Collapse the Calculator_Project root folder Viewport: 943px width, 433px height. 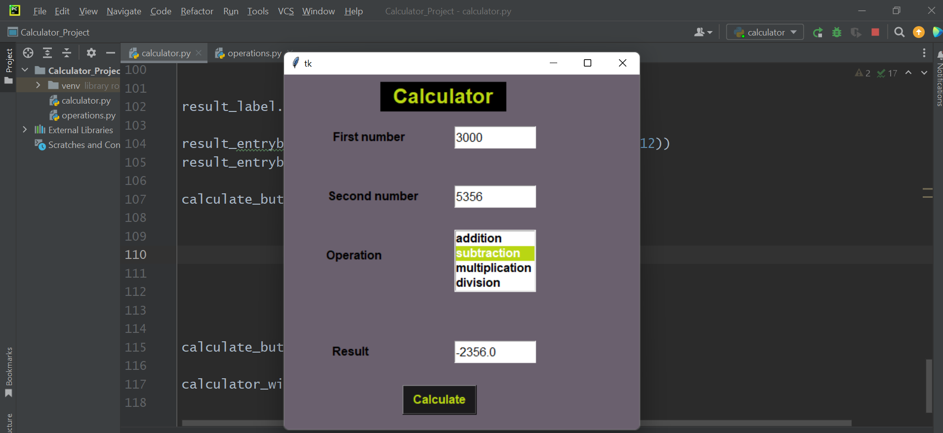tap(25, 71)
